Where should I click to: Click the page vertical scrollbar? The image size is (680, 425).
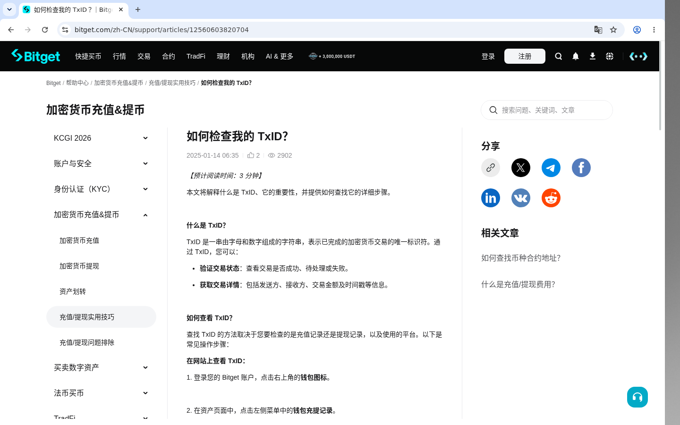click(660, 85)
